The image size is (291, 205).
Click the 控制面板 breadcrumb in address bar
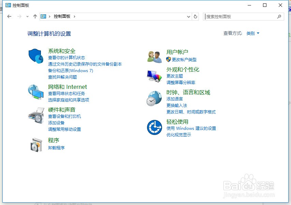tap(62, 16)
